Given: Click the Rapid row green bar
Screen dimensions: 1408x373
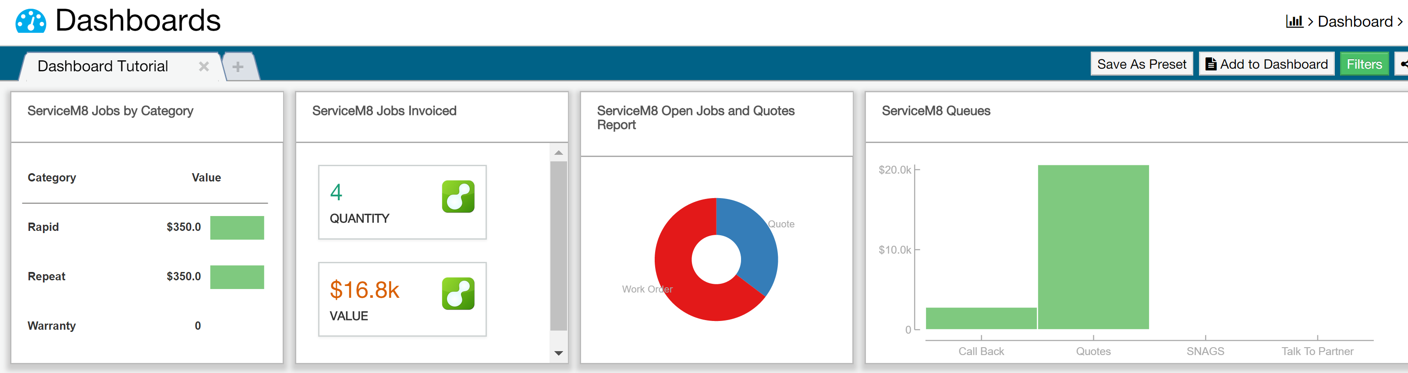Looking at the screenshot, I should coord(237,227).
